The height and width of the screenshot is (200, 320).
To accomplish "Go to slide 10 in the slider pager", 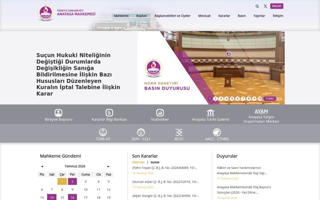I will 260,99.
